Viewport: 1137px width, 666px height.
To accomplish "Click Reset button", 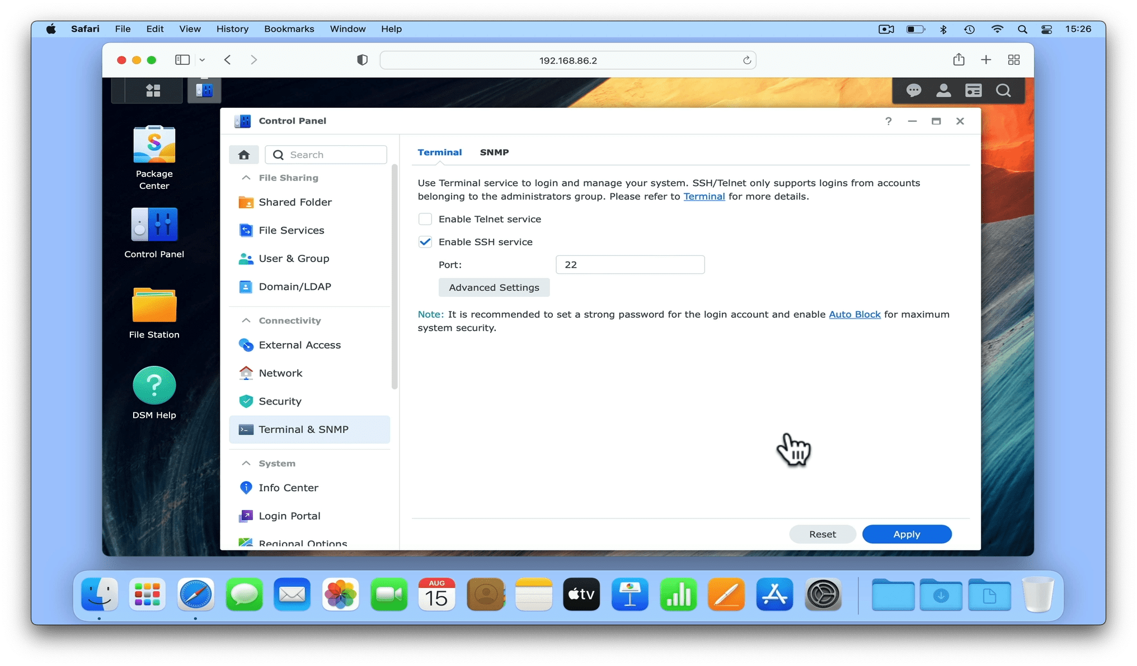I will tap(823, 534).
